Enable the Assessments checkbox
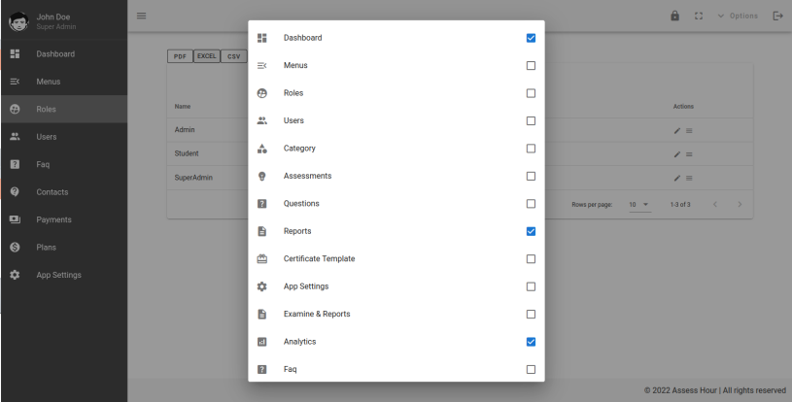Screen dimensions: 792x402 (x=531, y=177)
